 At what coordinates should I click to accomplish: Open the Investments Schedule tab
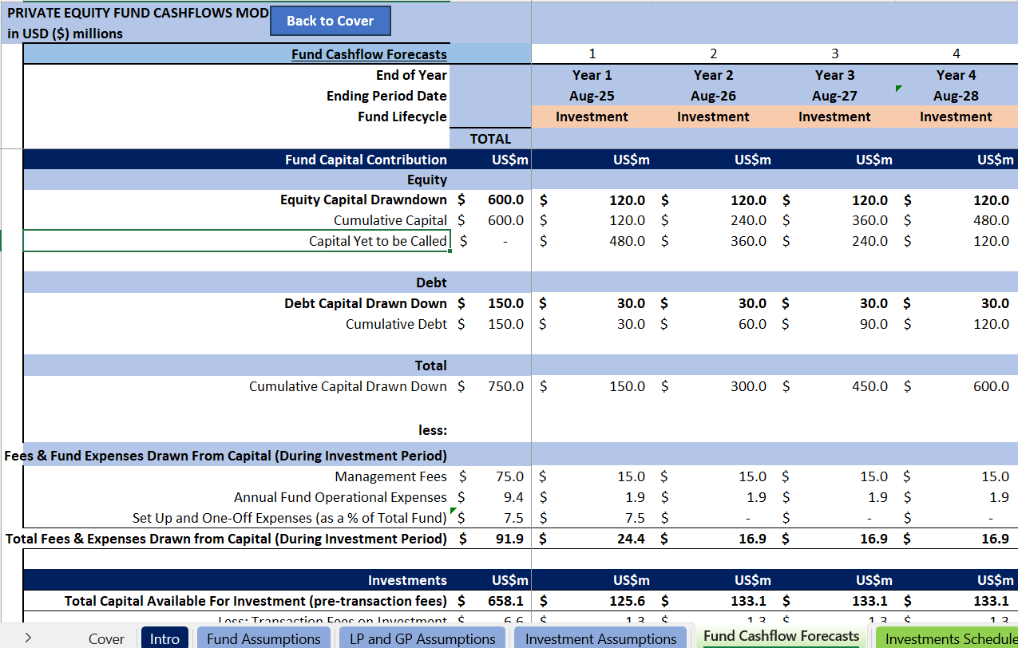point(947,638)
